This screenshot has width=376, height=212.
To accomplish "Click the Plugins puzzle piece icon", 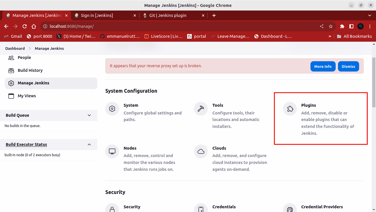I will point(290,109).
